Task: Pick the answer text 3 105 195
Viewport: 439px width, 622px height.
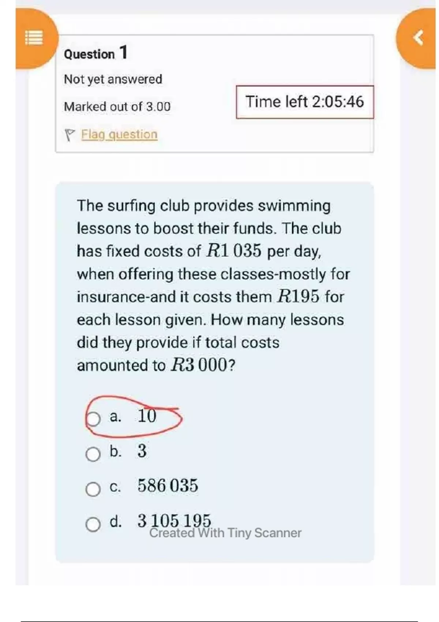Action: [x=174, y=520]
